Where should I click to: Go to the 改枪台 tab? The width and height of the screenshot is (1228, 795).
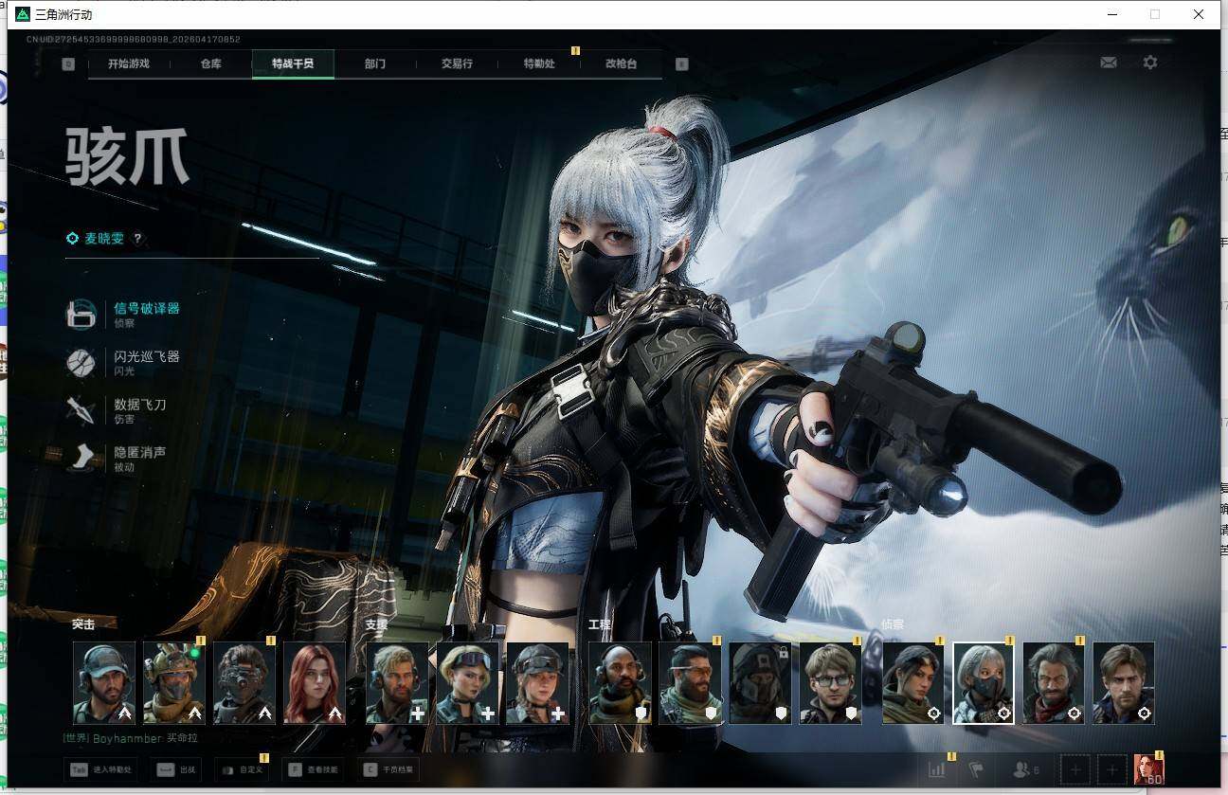(x=621, y=64)
